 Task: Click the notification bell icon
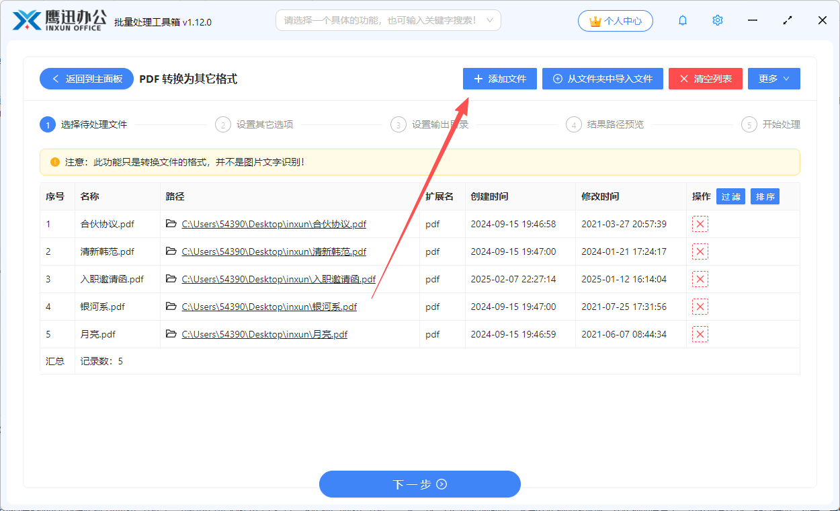click(x=683, y=21)
